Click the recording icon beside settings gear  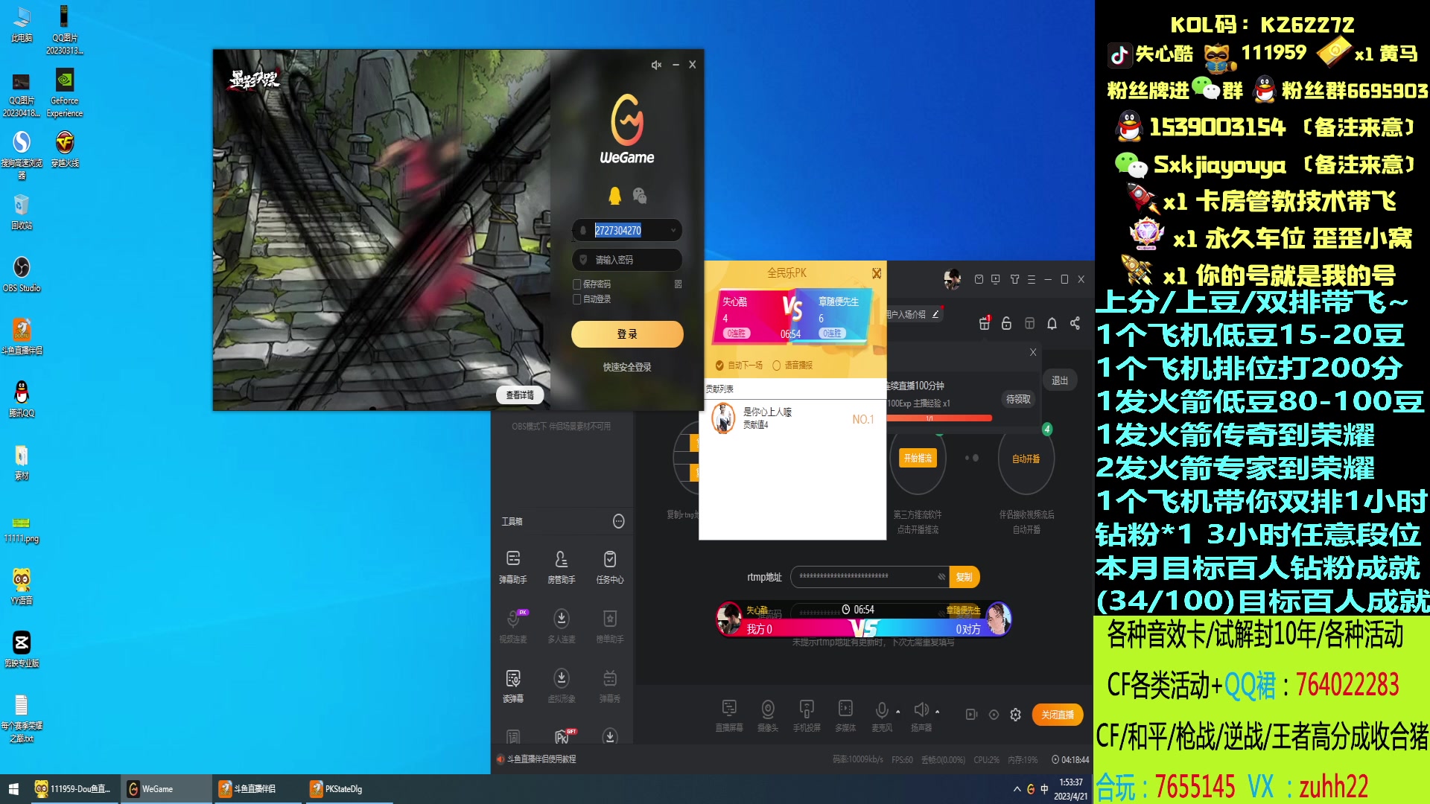pyautogui.click(x=971, y=715)
